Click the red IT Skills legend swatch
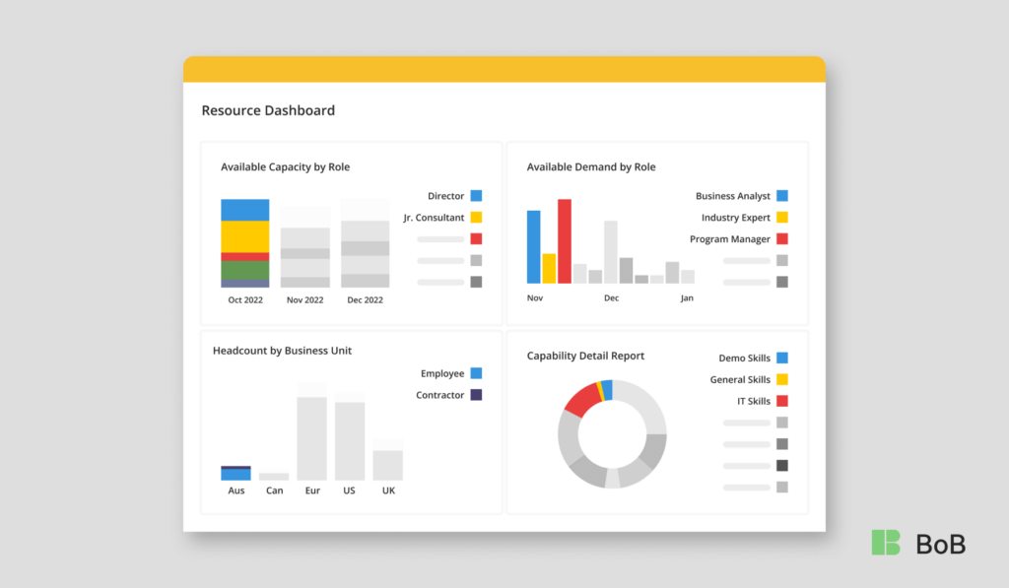 781,402
